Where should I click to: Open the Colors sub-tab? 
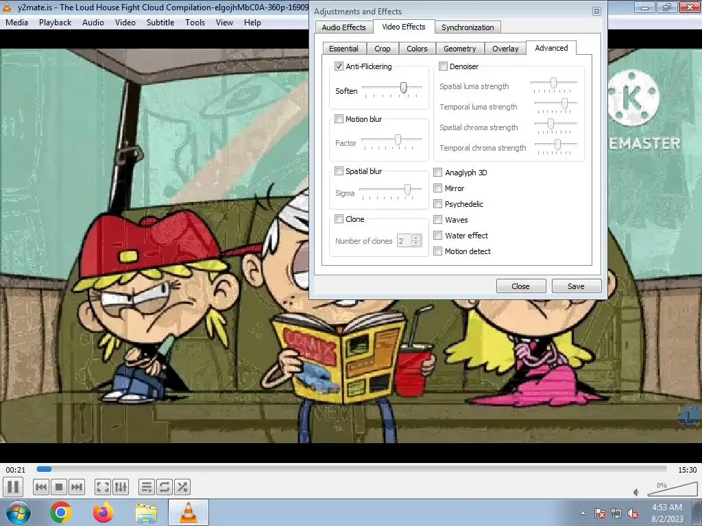417,49
